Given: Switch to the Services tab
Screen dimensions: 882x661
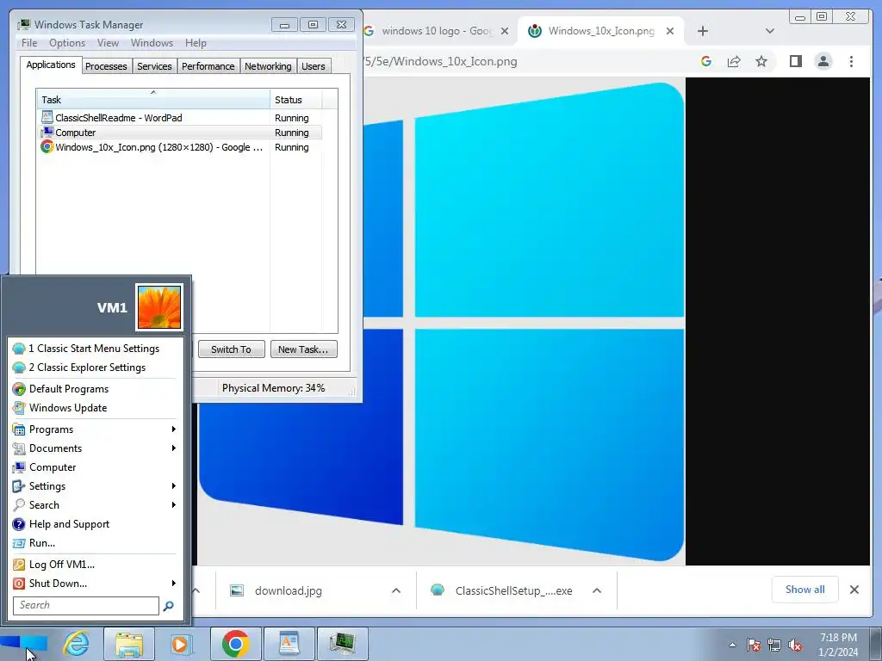Looking at the screenshot, I should coord(154,66).
